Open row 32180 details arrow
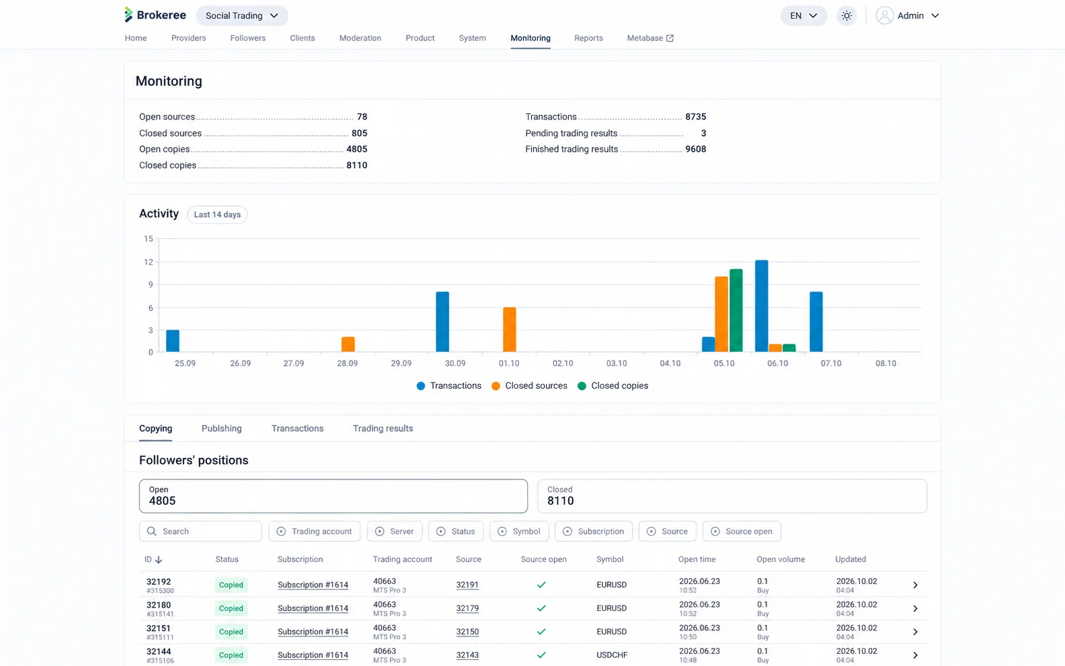This screenshot has width=1065, height=666. point(915,608)
